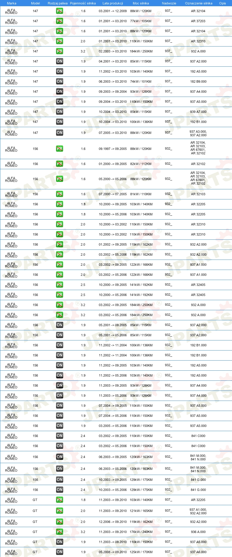Select power cell '82kW / 112KM'
This screenshot has height=557, width=232.
(141, 164)
